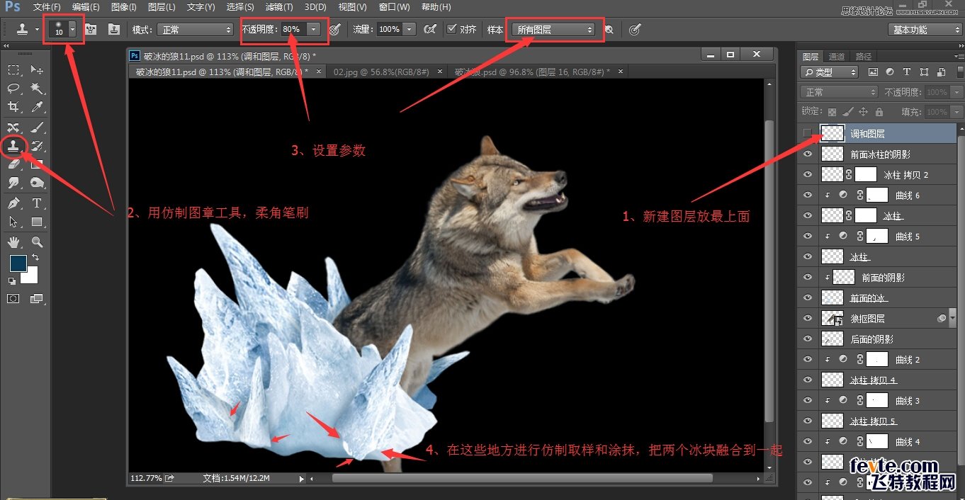The height and width of the screenshot is (500, 965).
Task: Open the brush preset picker dropdown
Action: click(x=72, y=30)
